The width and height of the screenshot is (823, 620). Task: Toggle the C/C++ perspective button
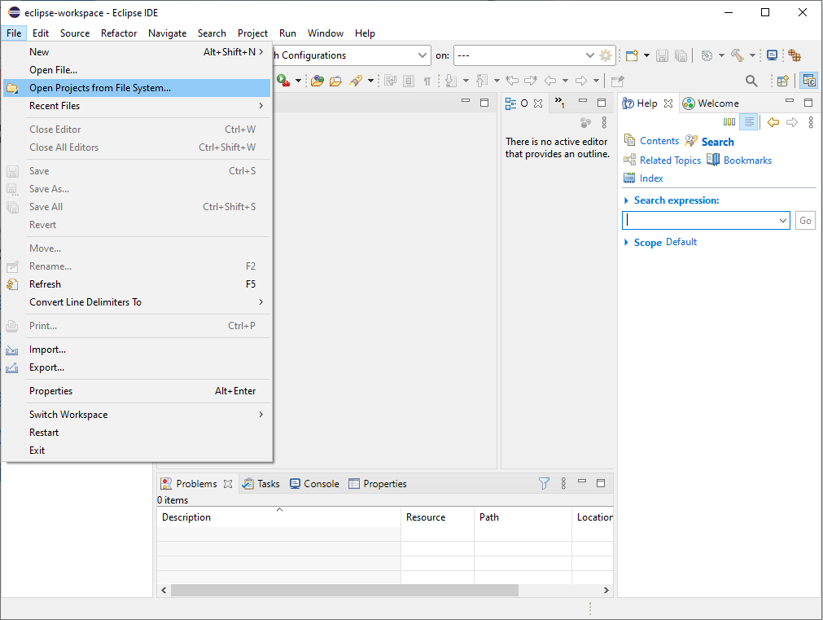click(809, 81)
